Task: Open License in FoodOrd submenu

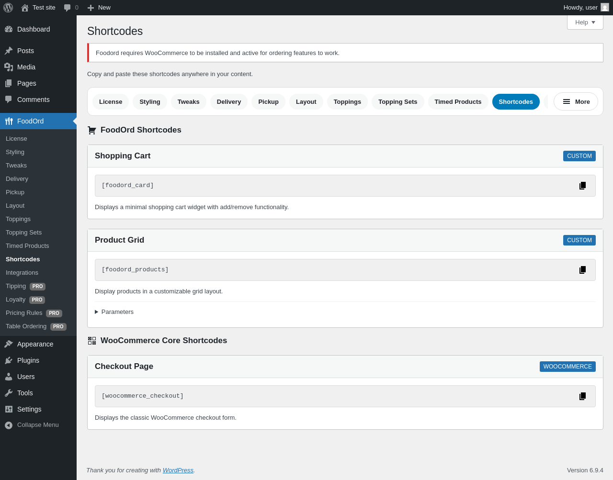Action: [38, 139]
